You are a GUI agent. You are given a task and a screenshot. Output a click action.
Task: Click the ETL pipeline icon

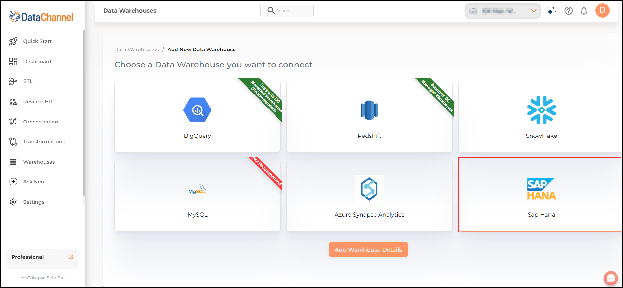pyautogui.click(x=13, y=81)
